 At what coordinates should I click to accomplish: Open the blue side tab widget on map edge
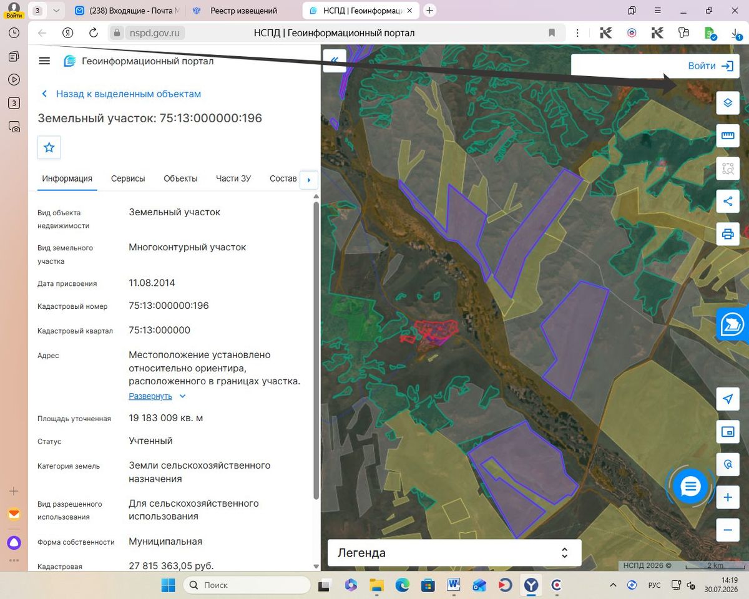pyautogui.click(x=733, y=325)
